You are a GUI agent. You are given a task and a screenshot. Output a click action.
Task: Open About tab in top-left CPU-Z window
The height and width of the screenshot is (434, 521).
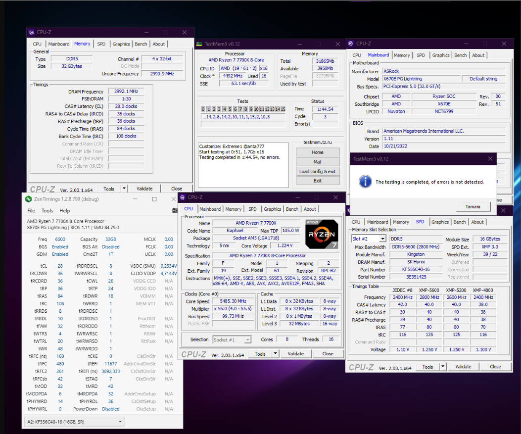(x=159, y=44)
